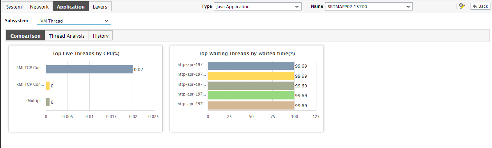
Task: Open the Type dropdown showing Java Application
Action: (x=258, y=6)
